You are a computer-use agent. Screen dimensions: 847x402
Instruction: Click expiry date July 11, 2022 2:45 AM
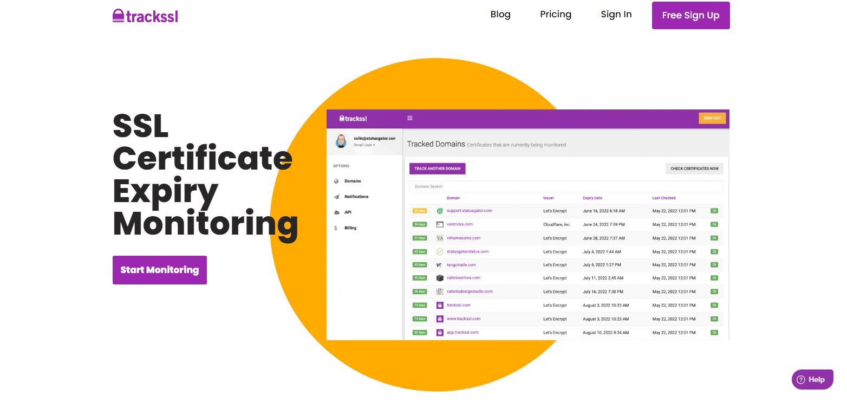pyautogui.click(x=603, y=278)
